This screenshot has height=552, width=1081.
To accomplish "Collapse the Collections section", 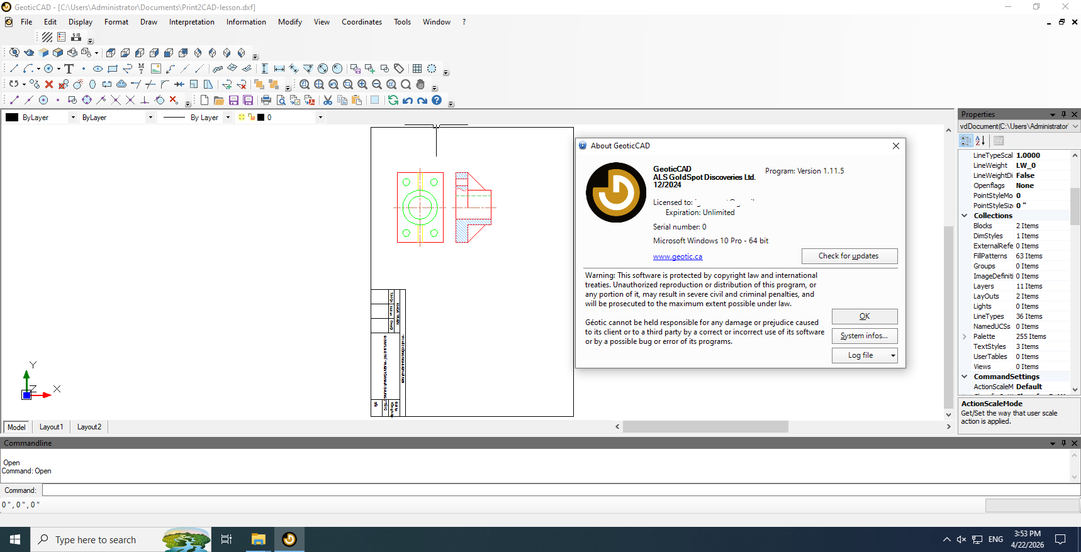I will click(965, 216).
